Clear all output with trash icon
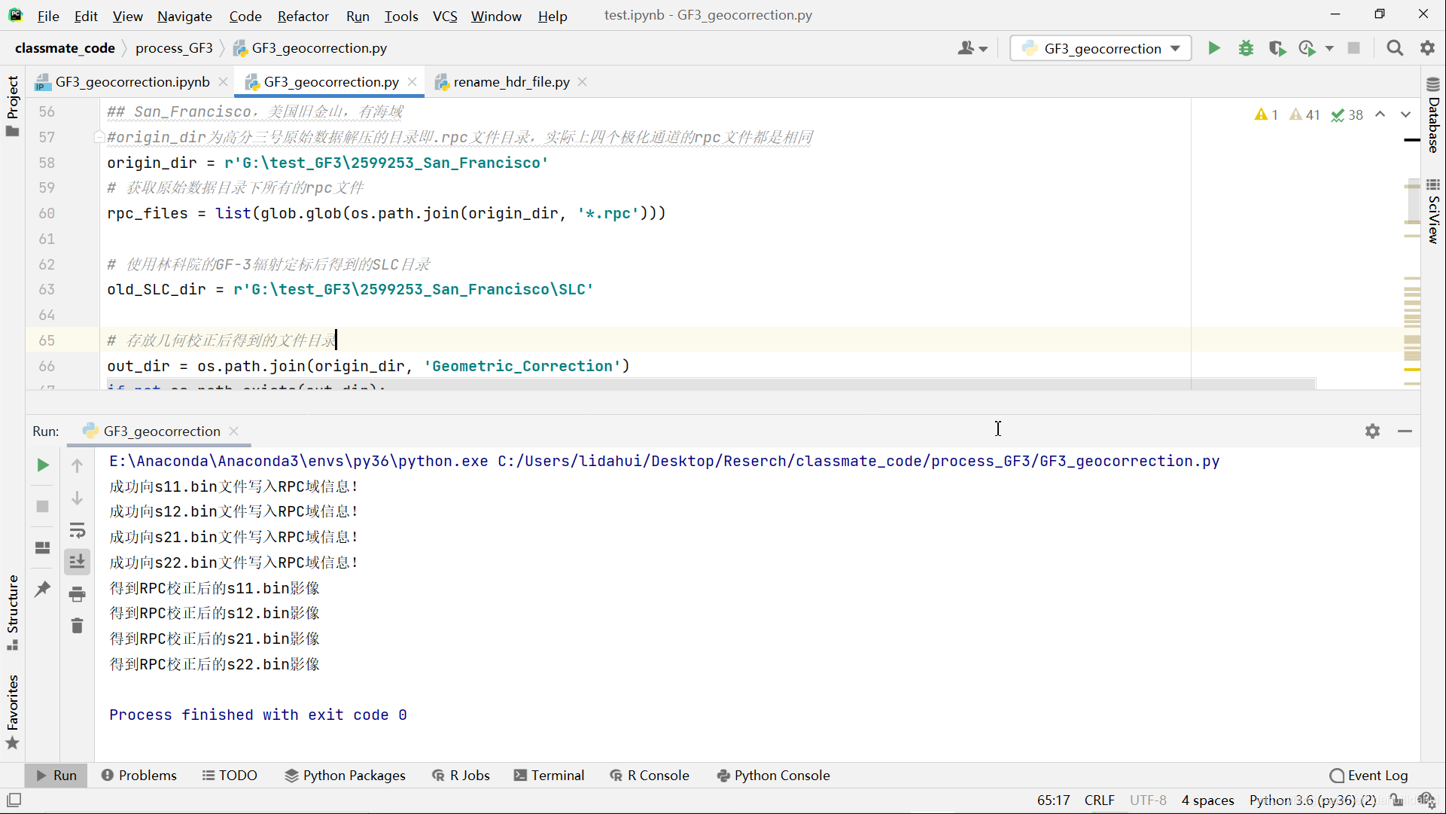The height and width of the screenshot is (814, 1446). pos(77,626)
